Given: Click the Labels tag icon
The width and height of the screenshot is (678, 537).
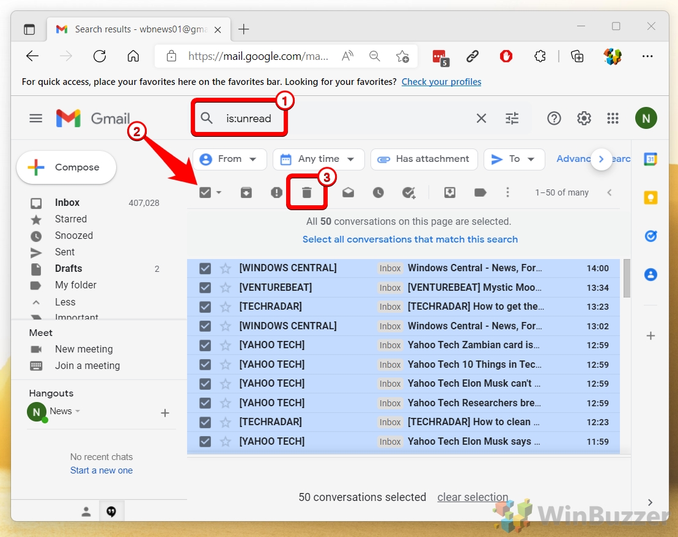Looking at the screenshot, I should 481,192.
